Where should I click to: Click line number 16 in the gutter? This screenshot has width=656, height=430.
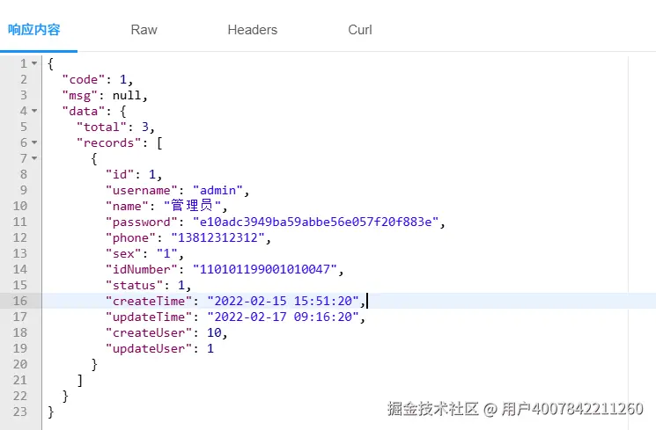pyautogui.click(x=19, y=301)
